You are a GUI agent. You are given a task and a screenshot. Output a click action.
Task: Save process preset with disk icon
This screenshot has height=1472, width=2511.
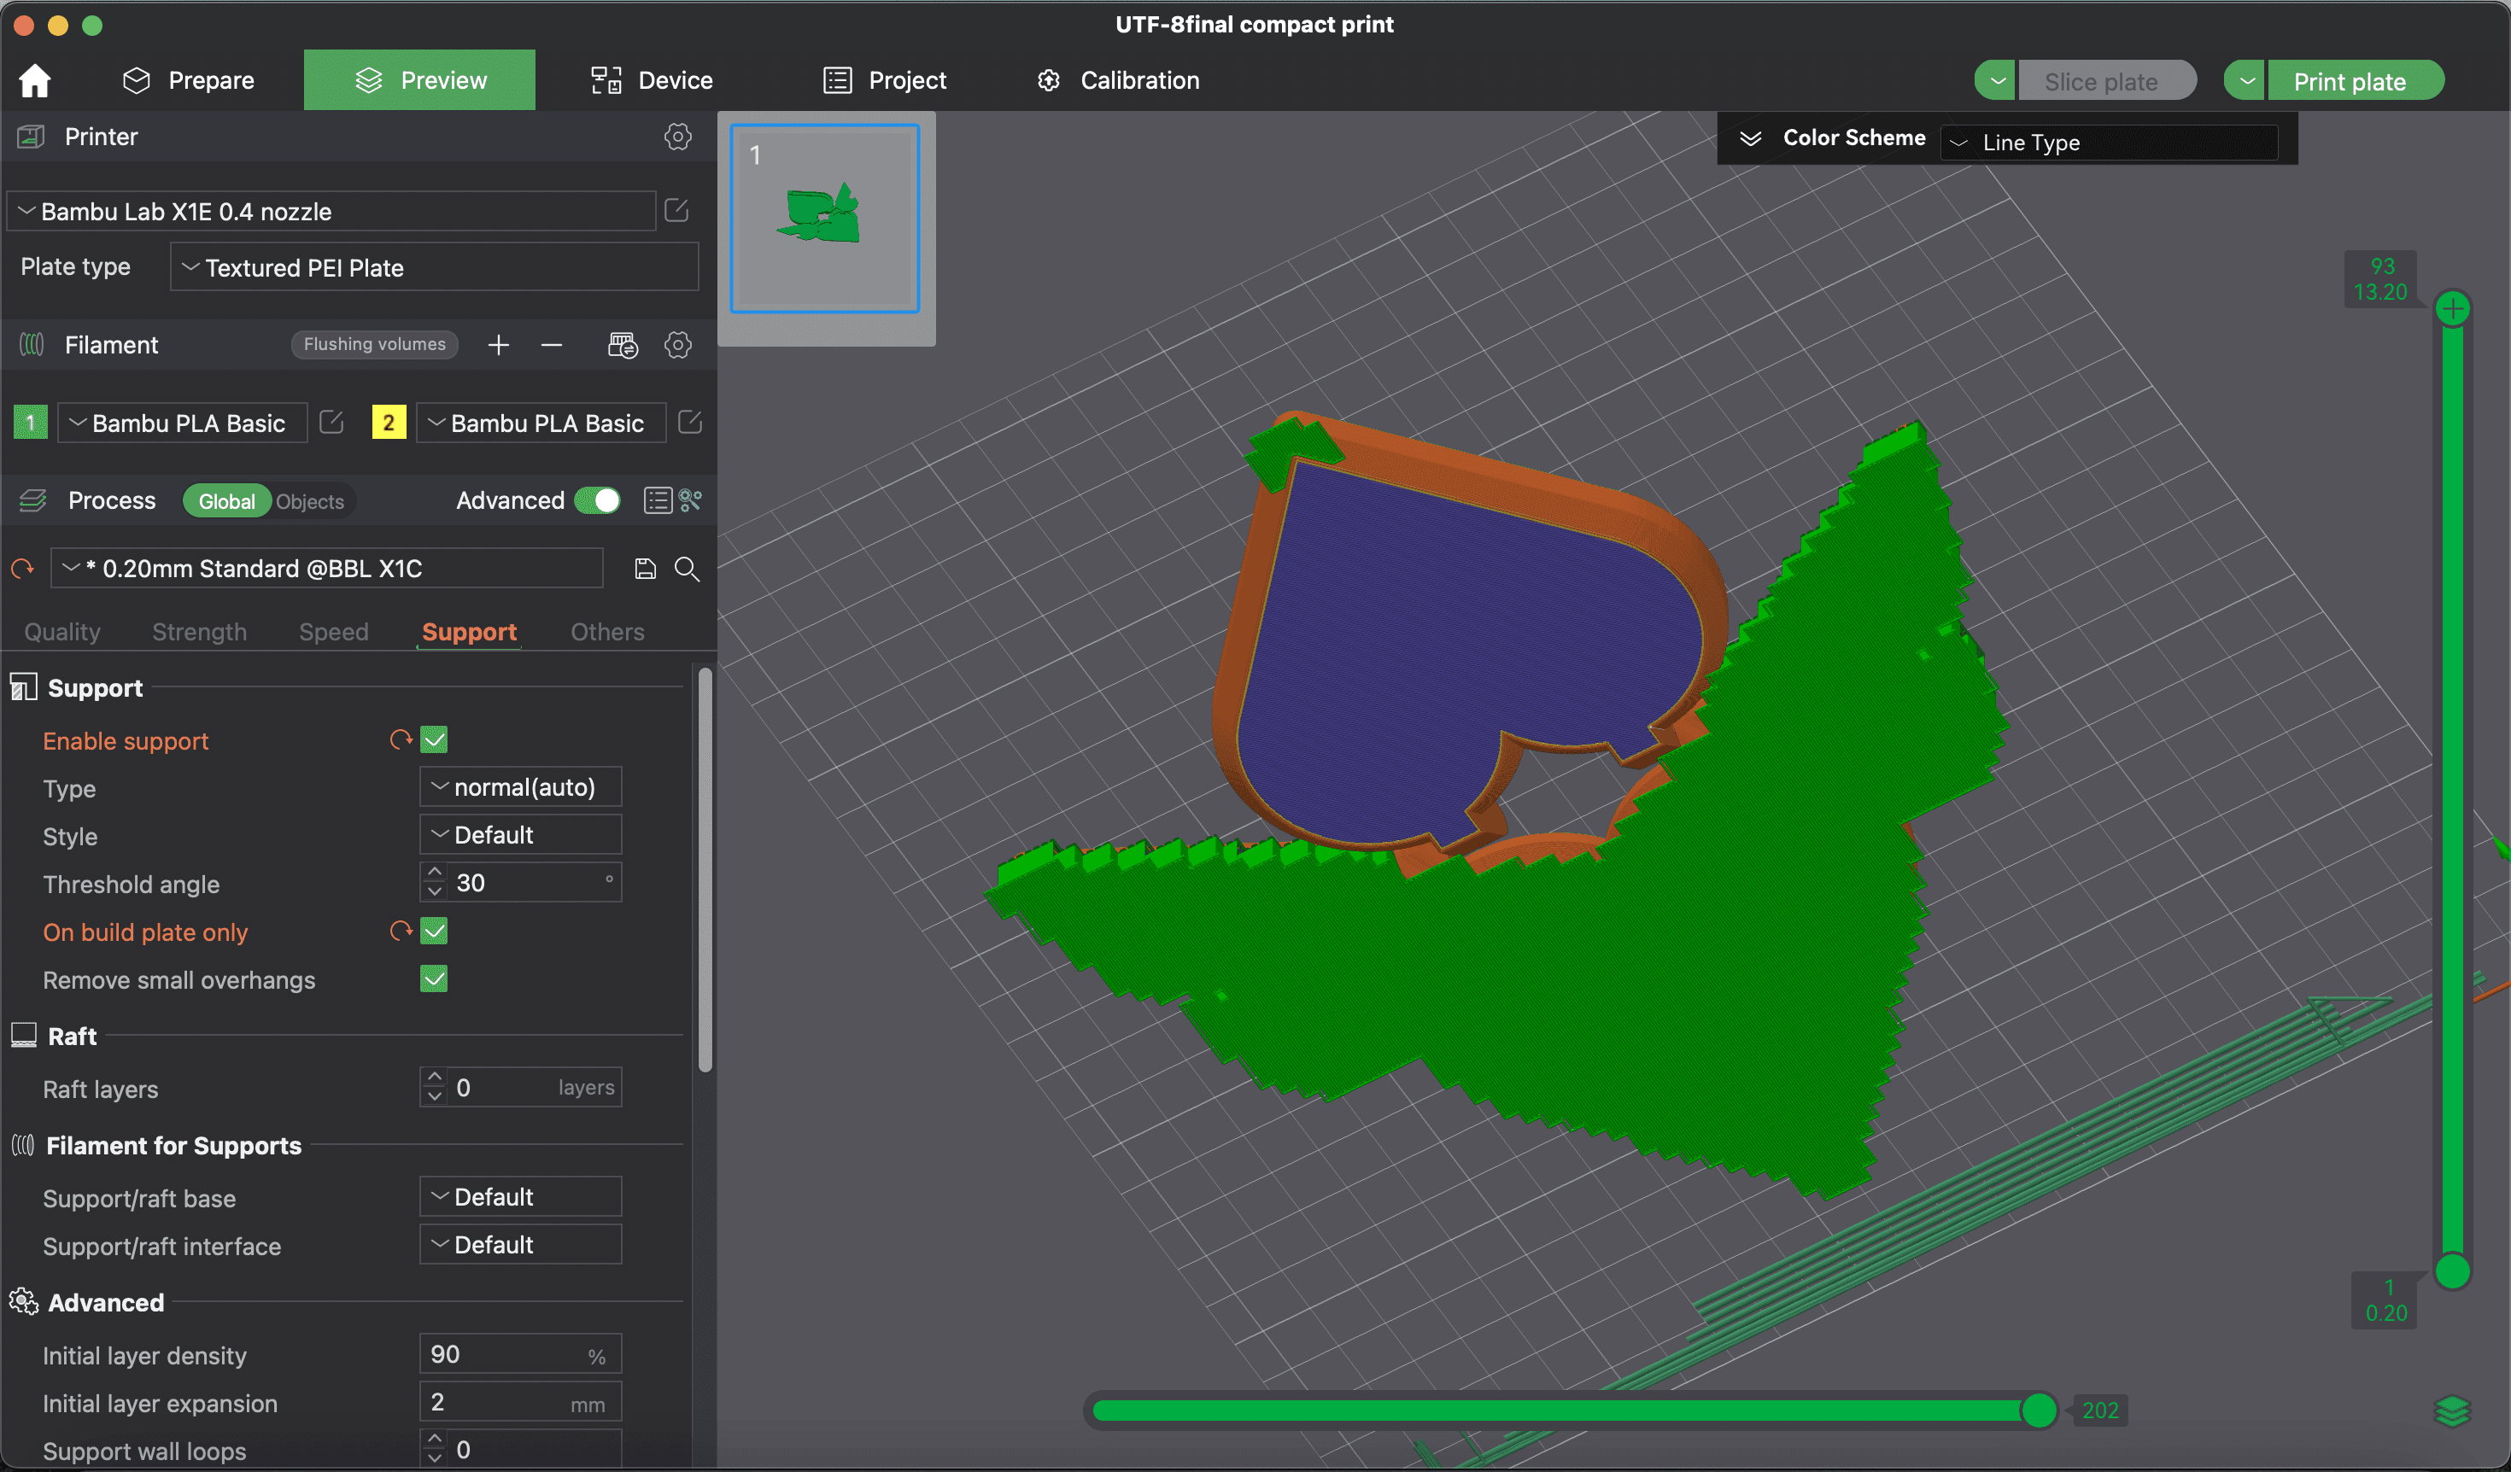click(x=646, y=569)
